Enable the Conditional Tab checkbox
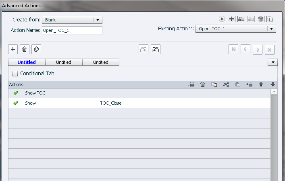285x181 pixels. pyautogui.click(x=15, y=74)
